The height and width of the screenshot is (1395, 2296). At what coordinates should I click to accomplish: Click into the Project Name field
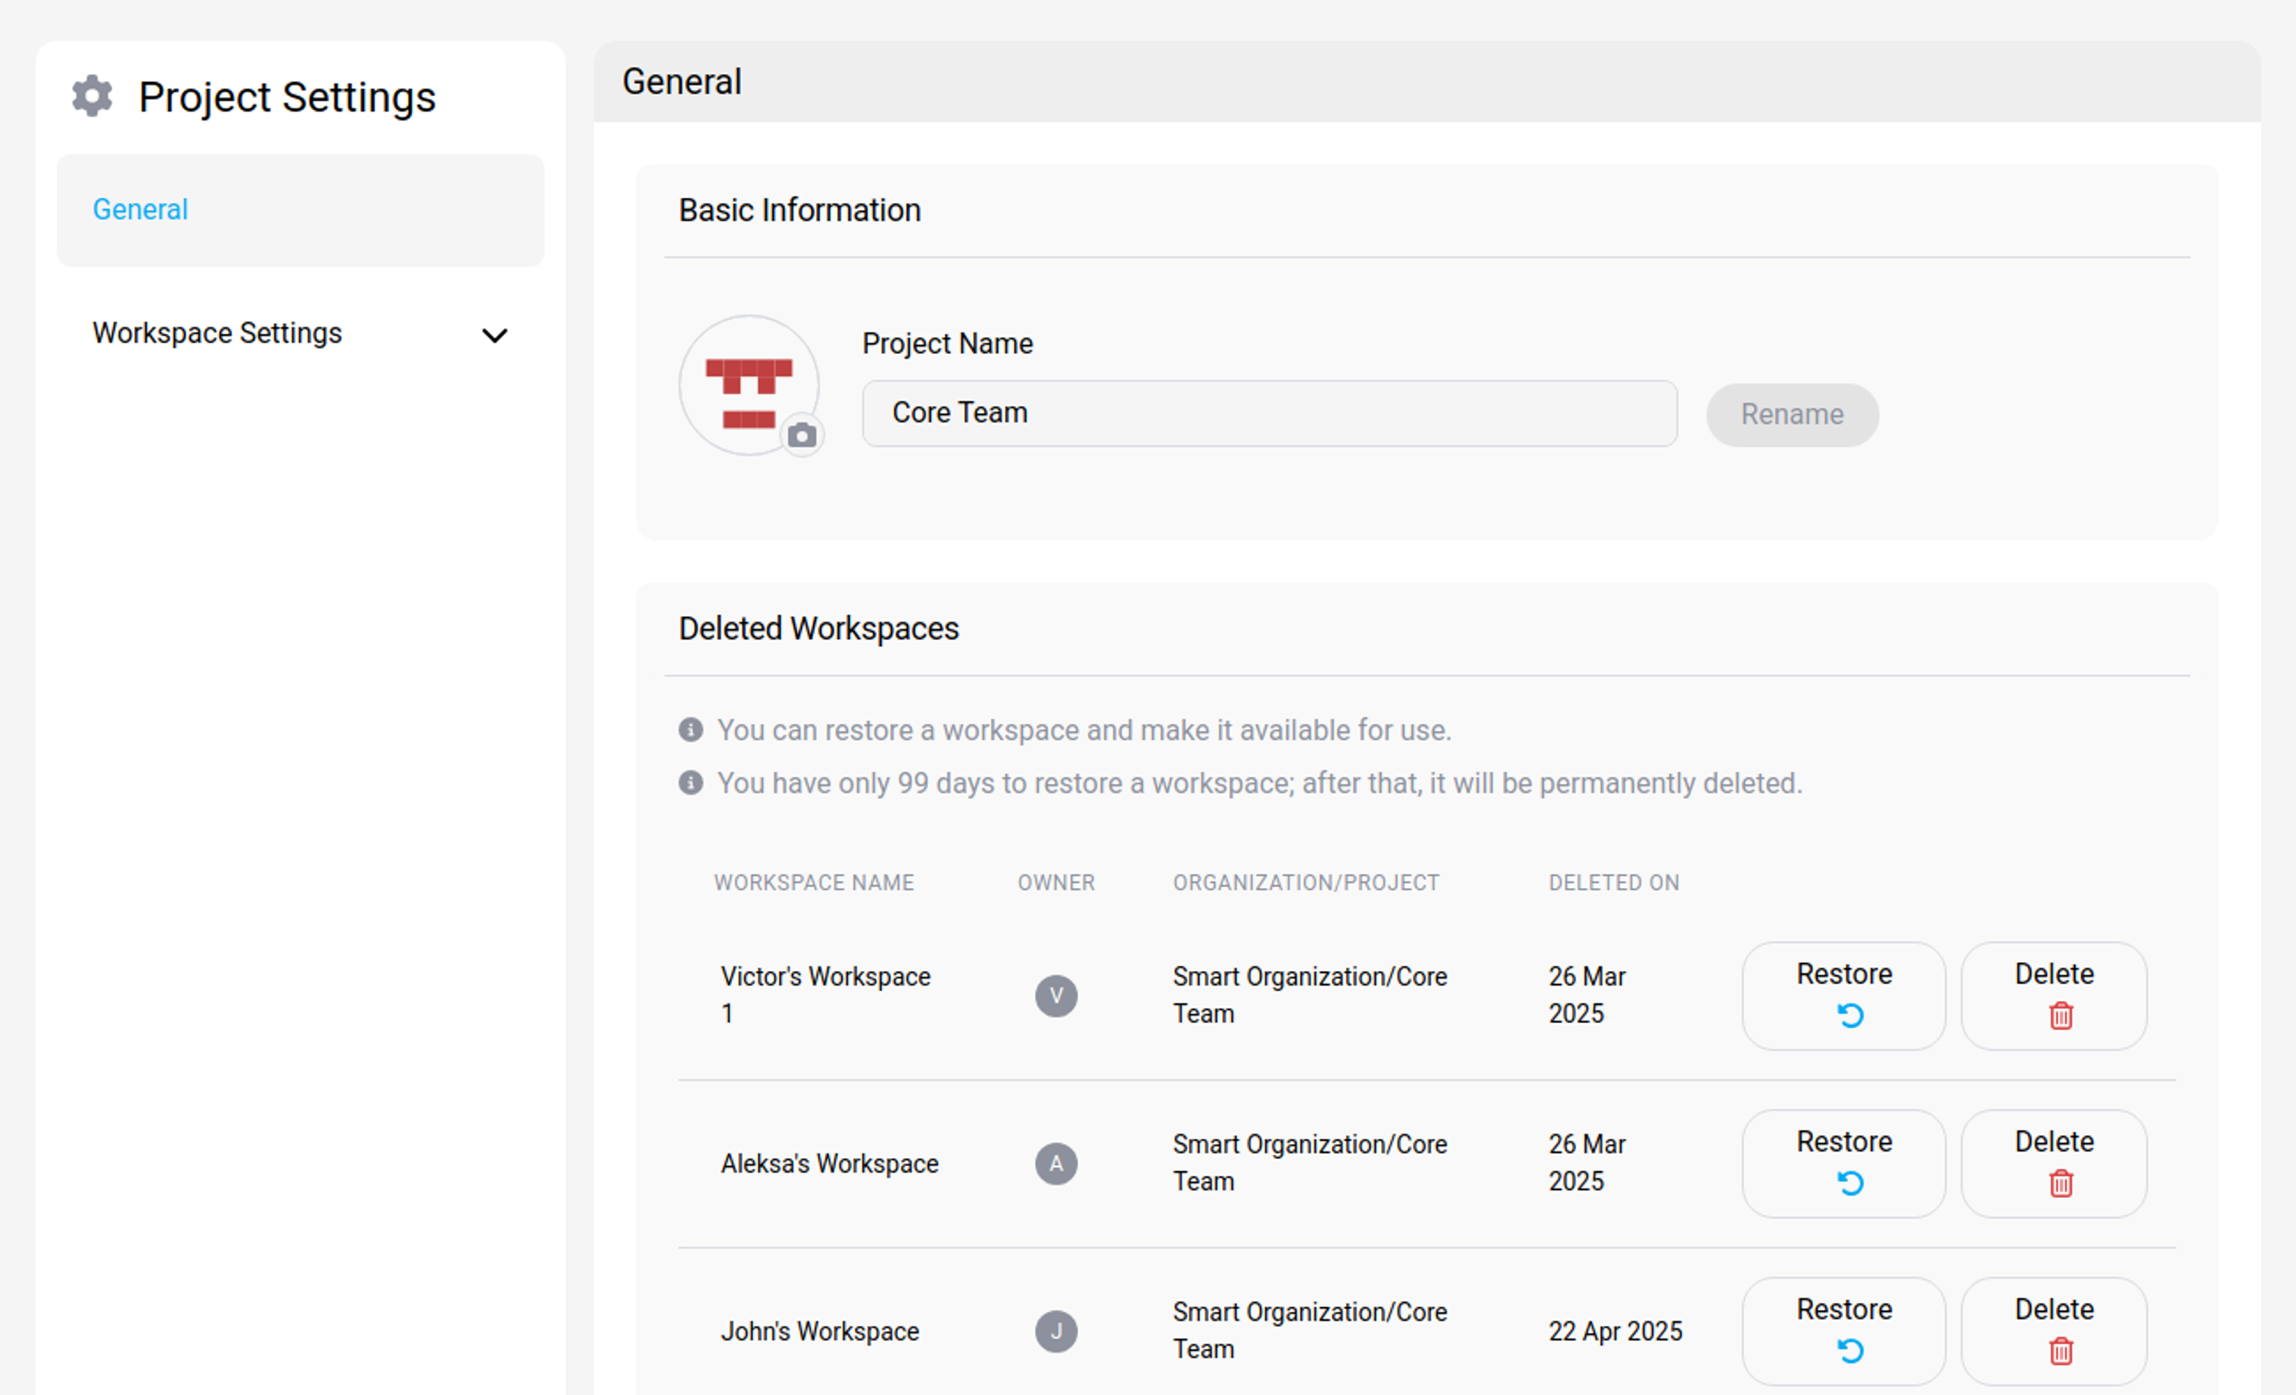1269,413
